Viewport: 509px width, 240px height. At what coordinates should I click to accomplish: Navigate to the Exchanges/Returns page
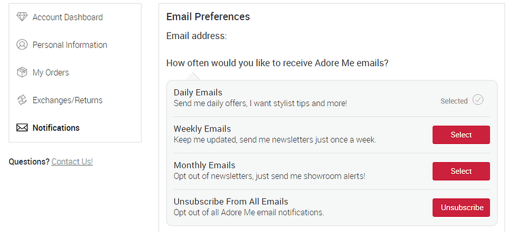coord(67,100)
